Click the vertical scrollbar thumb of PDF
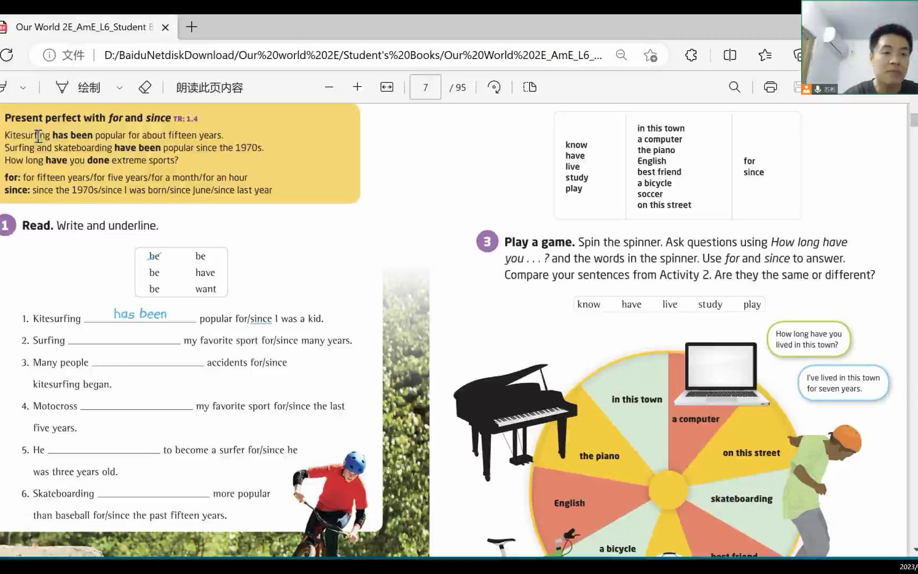This screenshot has width=918, height=574. [x=914, y=120]
